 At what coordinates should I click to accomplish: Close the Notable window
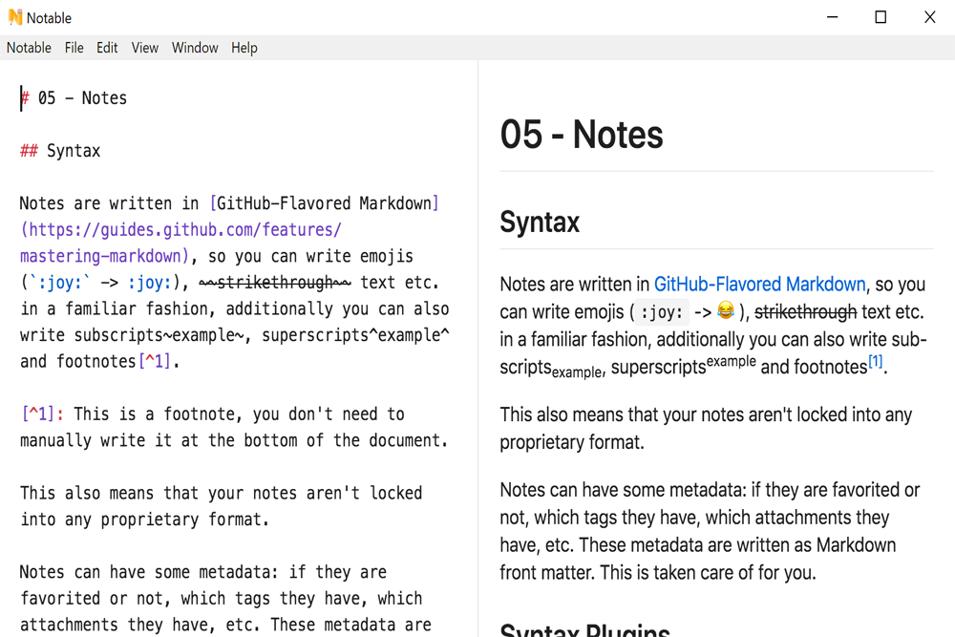(929, 17)
